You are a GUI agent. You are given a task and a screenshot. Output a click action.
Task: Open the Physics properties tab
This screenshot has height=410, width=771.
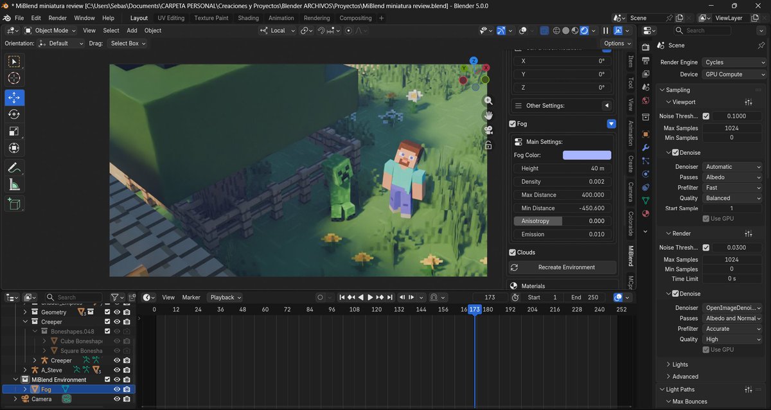tap(646, 174)
